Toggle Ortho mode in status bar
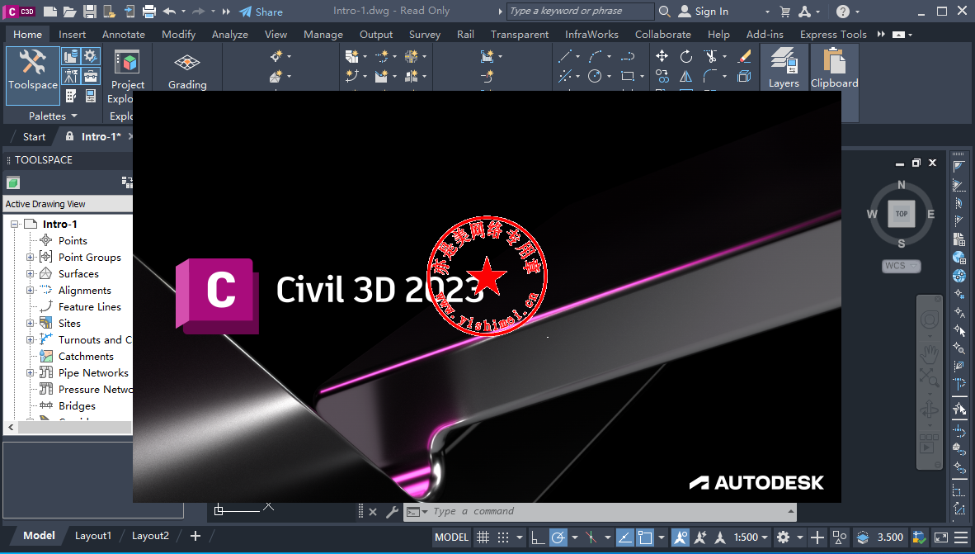Viewport: 975px width, 554px height. point(538,537)
